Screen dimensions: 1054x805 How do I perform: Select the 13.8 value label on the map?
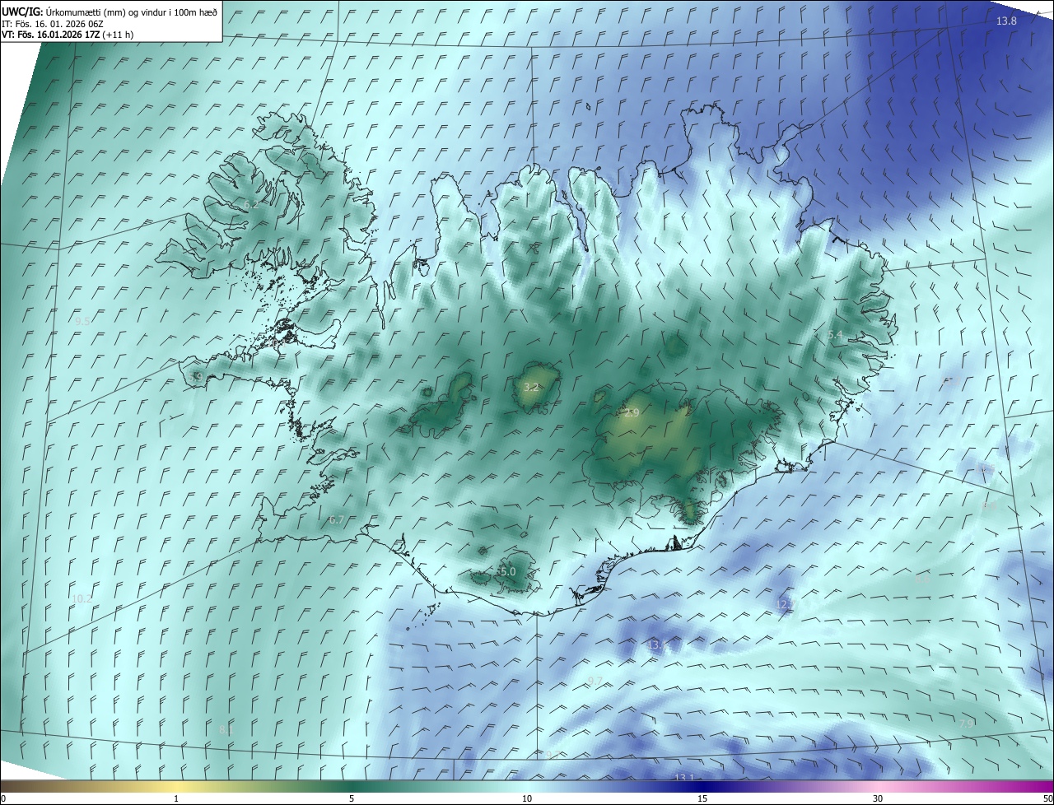pos(1006,21)
